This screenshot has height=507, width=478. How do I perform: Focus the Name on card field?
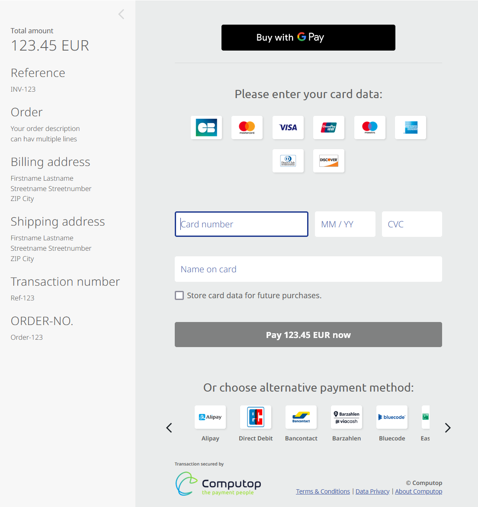point(308,269)
